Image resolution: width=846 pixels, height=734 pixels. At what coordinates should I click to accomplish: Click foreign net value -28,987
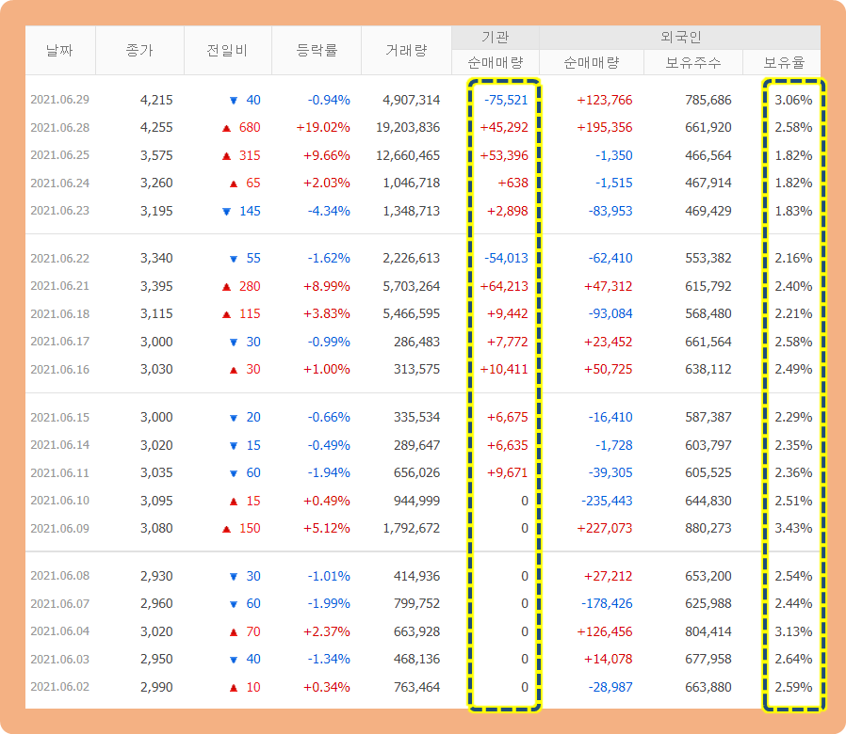610,687
